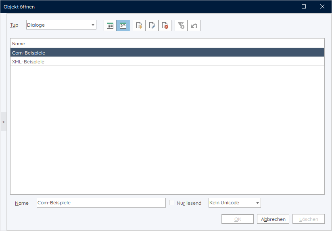This screenshot has width=332, height=231.
Task: Click the Abbrechen button
Action: click(273, 219)
